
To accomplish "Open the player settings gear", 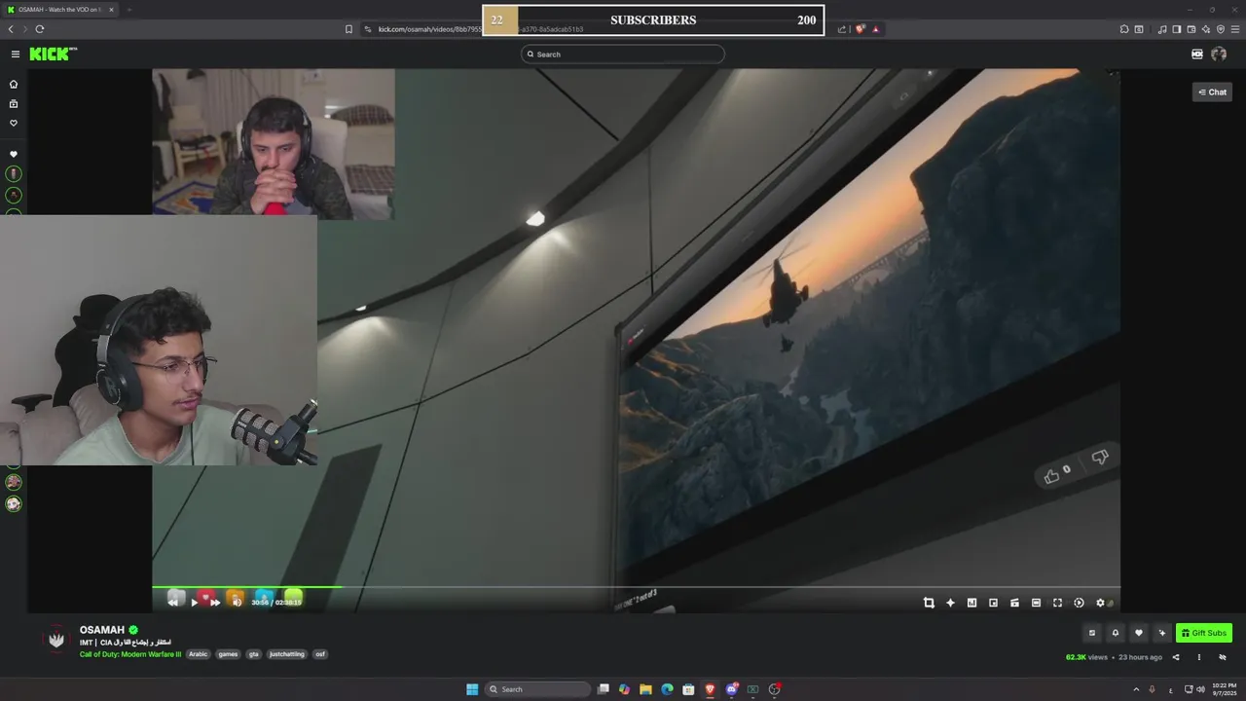I will point(1101,603).
